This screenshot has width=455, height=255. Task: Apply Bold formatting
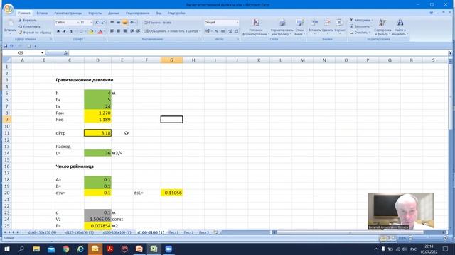pyautogui.click(x=58, y=31)
